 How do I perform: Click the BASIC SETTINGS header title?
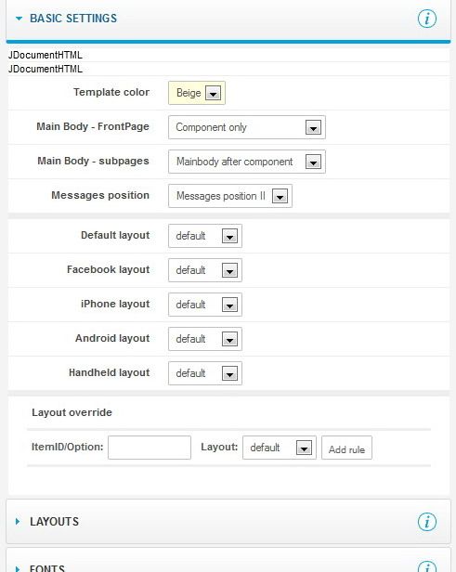click(x=73, y=19)
